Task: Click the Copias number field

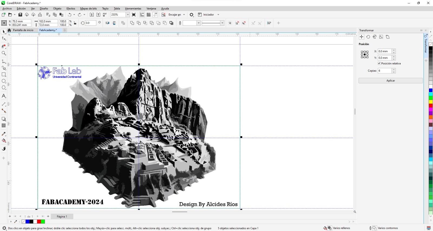Action: pyautogui.click(x=385, y=71)
